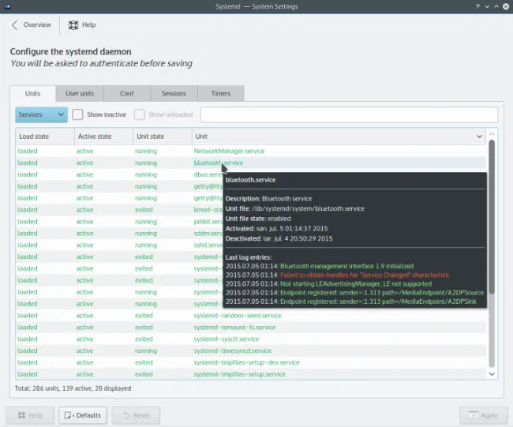Click the unit search filter field

pyautogui.click(x=348, y=114)
